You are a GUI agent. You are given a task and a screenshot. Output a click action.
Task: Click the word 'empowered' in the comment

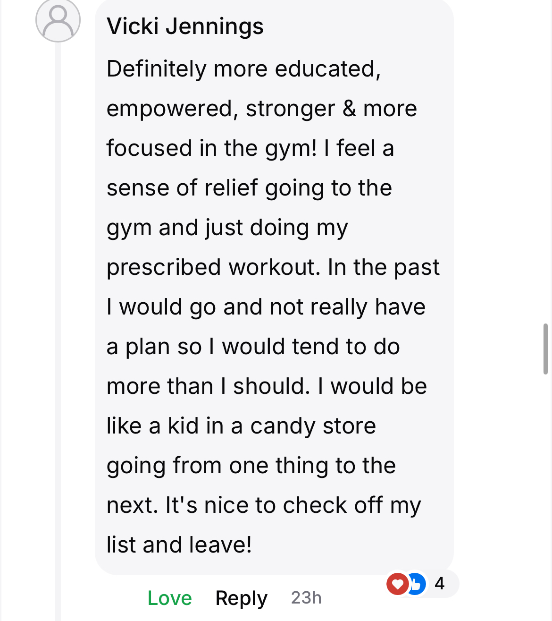[x=169, y=109]
